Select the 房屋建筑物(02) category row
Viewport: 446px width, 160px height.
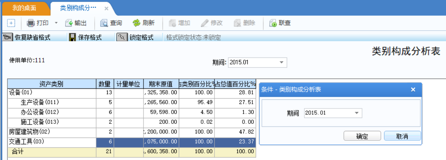point(132,132)
